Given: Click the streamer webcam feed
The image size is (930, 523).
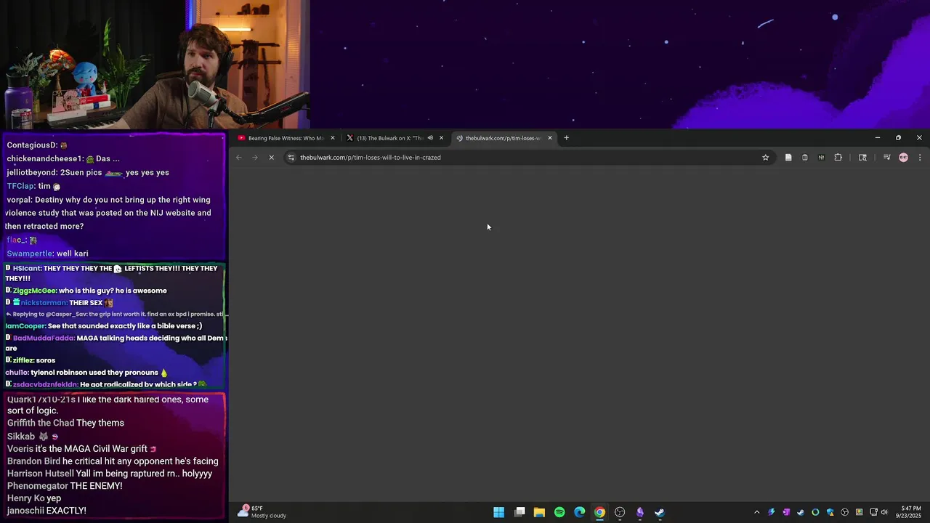Looking at the screenshot, I should tap(155, 65).
